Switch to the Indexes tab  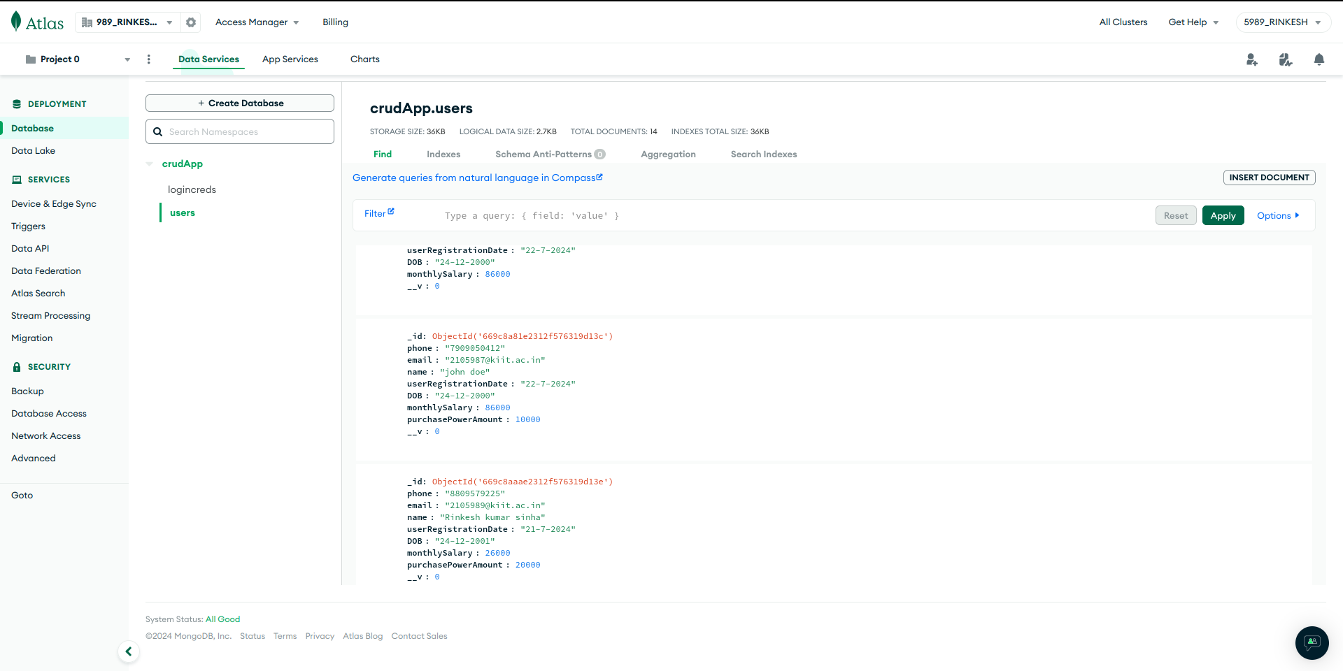pyautogui.click(x=443, y=154)
